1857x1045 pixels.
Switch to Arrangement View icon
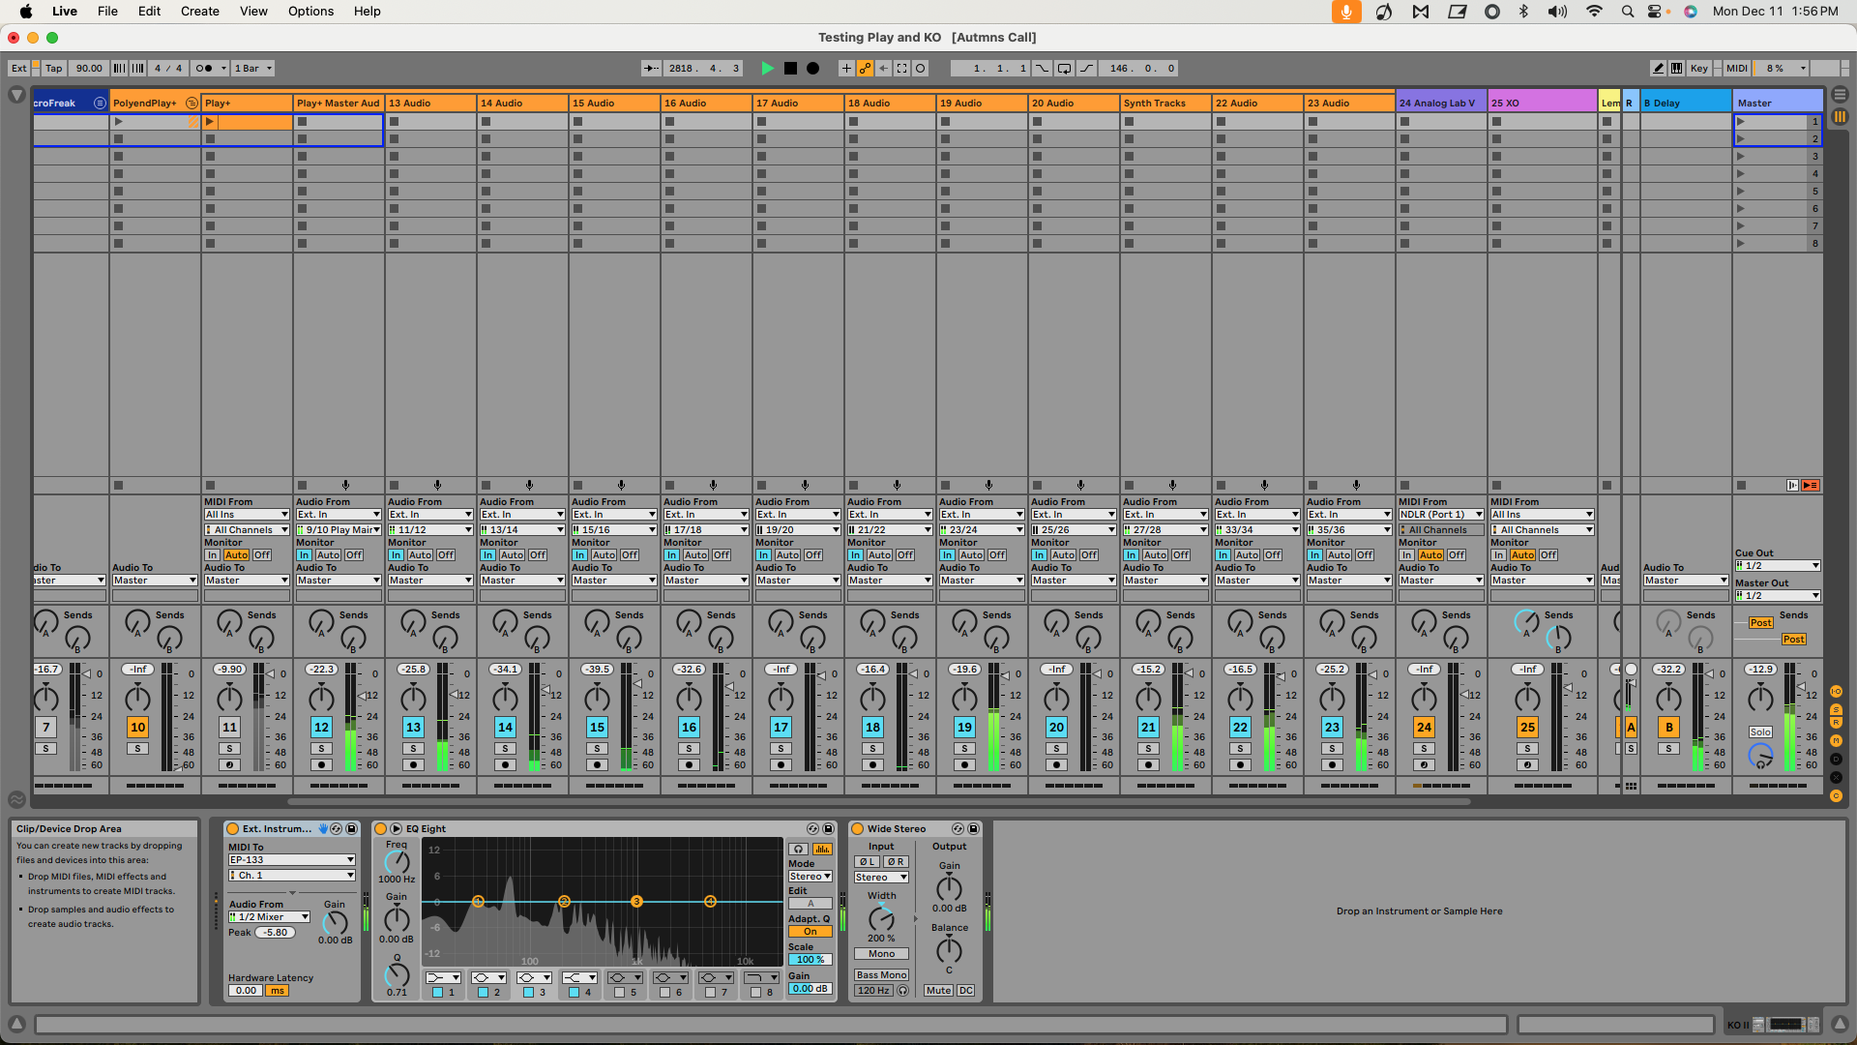[1840, 95]
